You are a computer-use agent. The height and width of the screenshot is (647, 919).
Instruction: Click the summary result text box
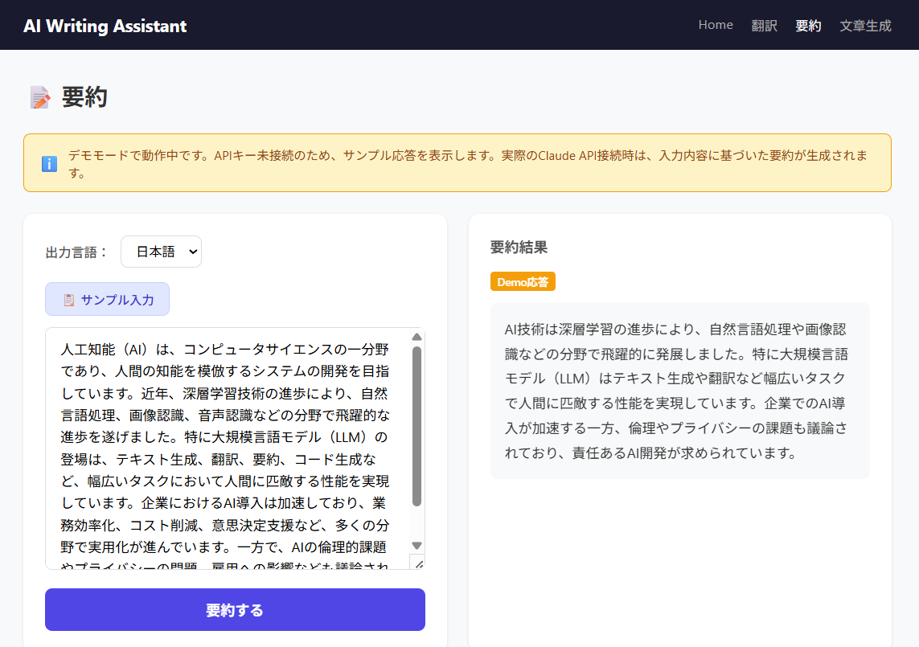coord(680,391)
